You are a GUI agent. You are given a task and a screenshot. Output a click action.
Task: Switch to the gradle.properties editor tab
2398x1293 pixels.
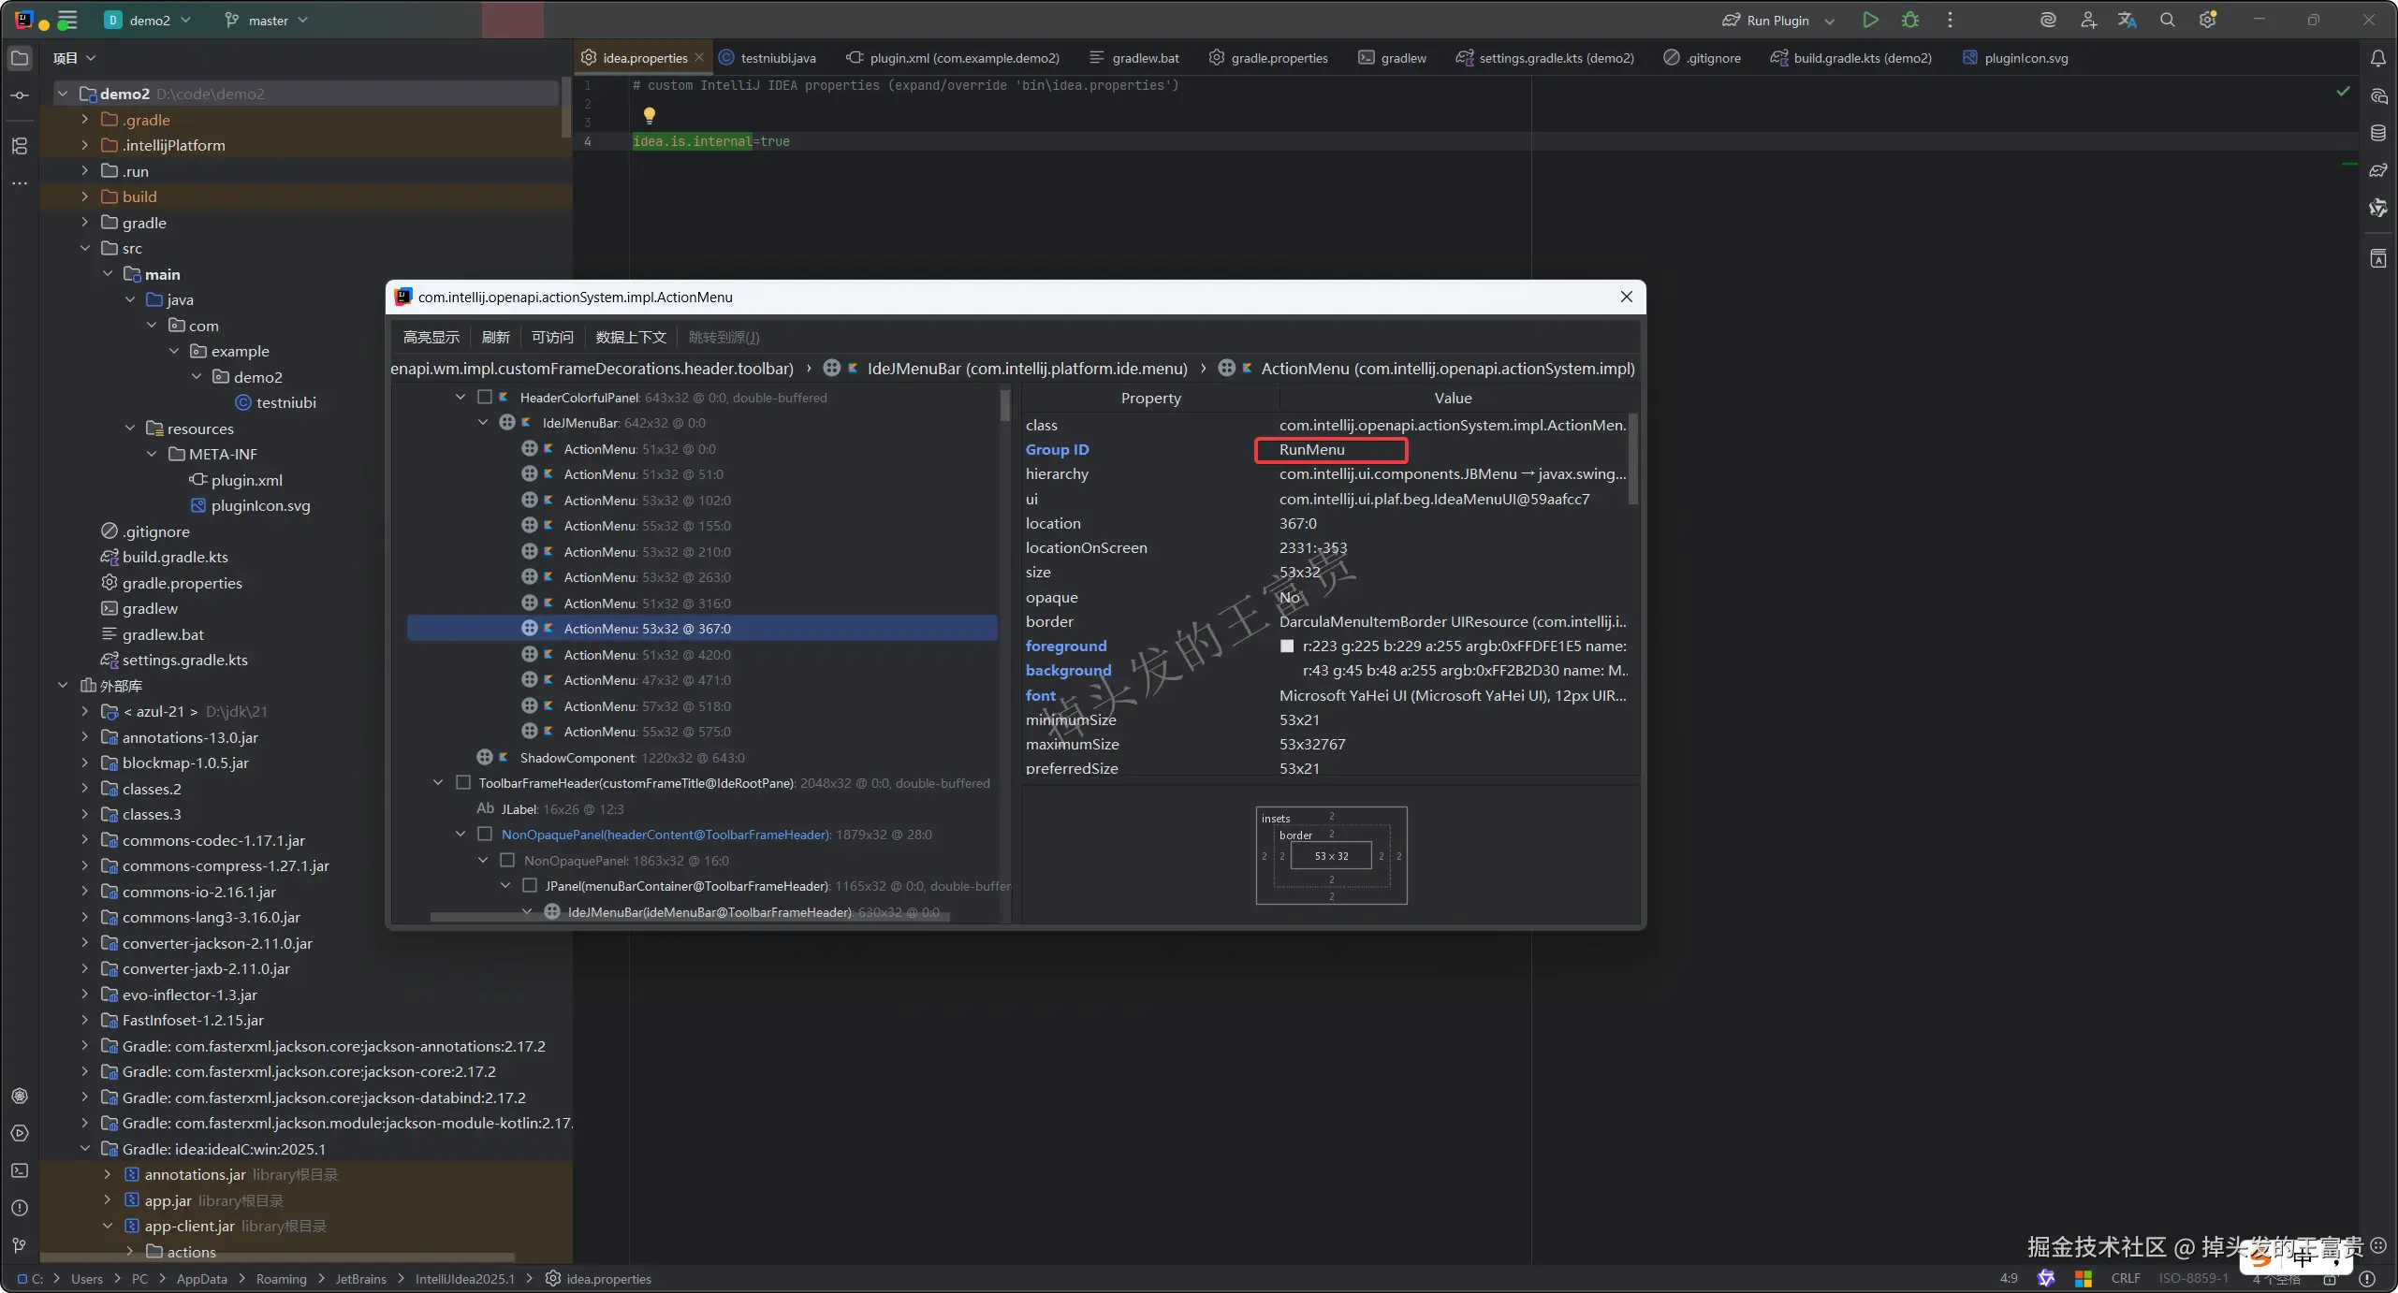[1279, 58]
